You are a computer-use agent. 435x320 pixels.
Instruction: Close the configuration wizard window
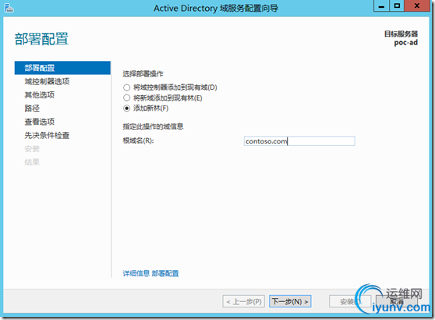[417, 5]
